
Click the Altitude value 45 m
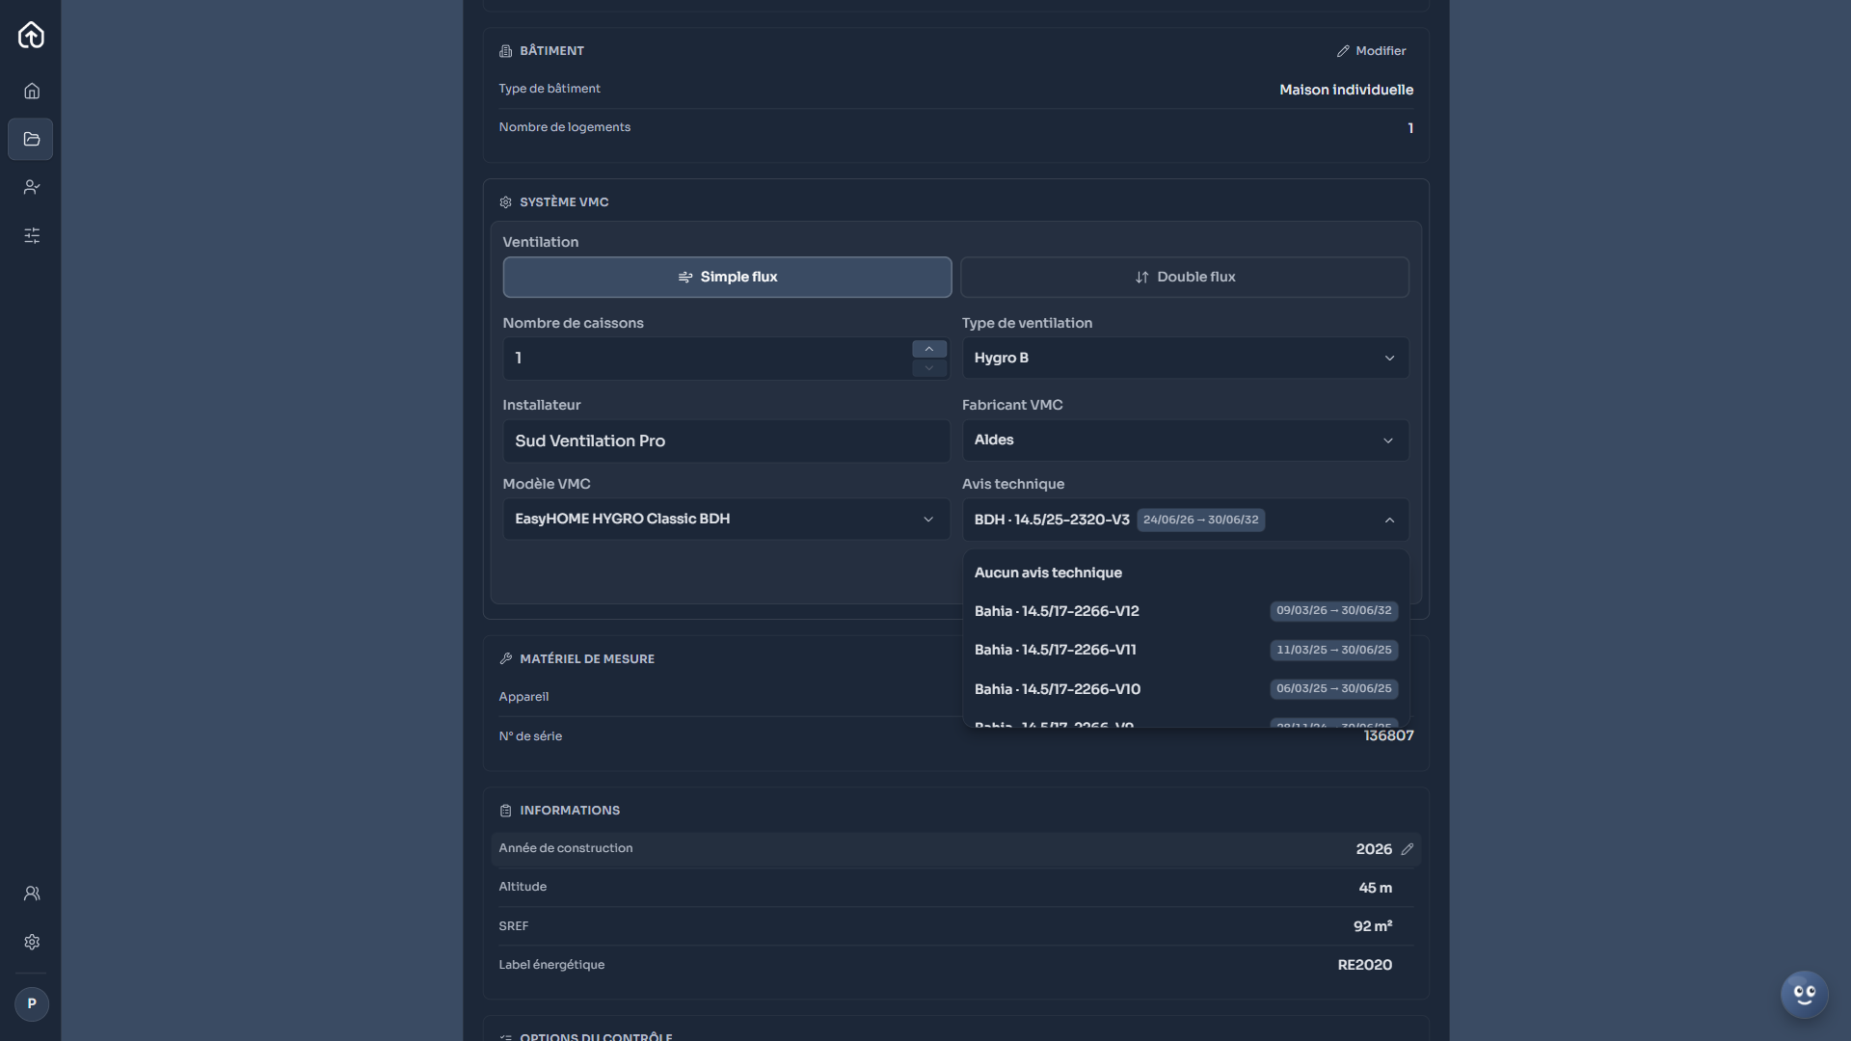pos(1375,888)
